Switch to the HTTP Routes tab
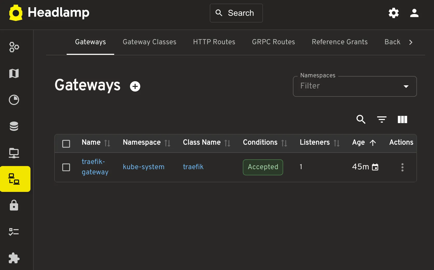Image resolution: width=434 pixels, height=270 pixels. [214, 42]
